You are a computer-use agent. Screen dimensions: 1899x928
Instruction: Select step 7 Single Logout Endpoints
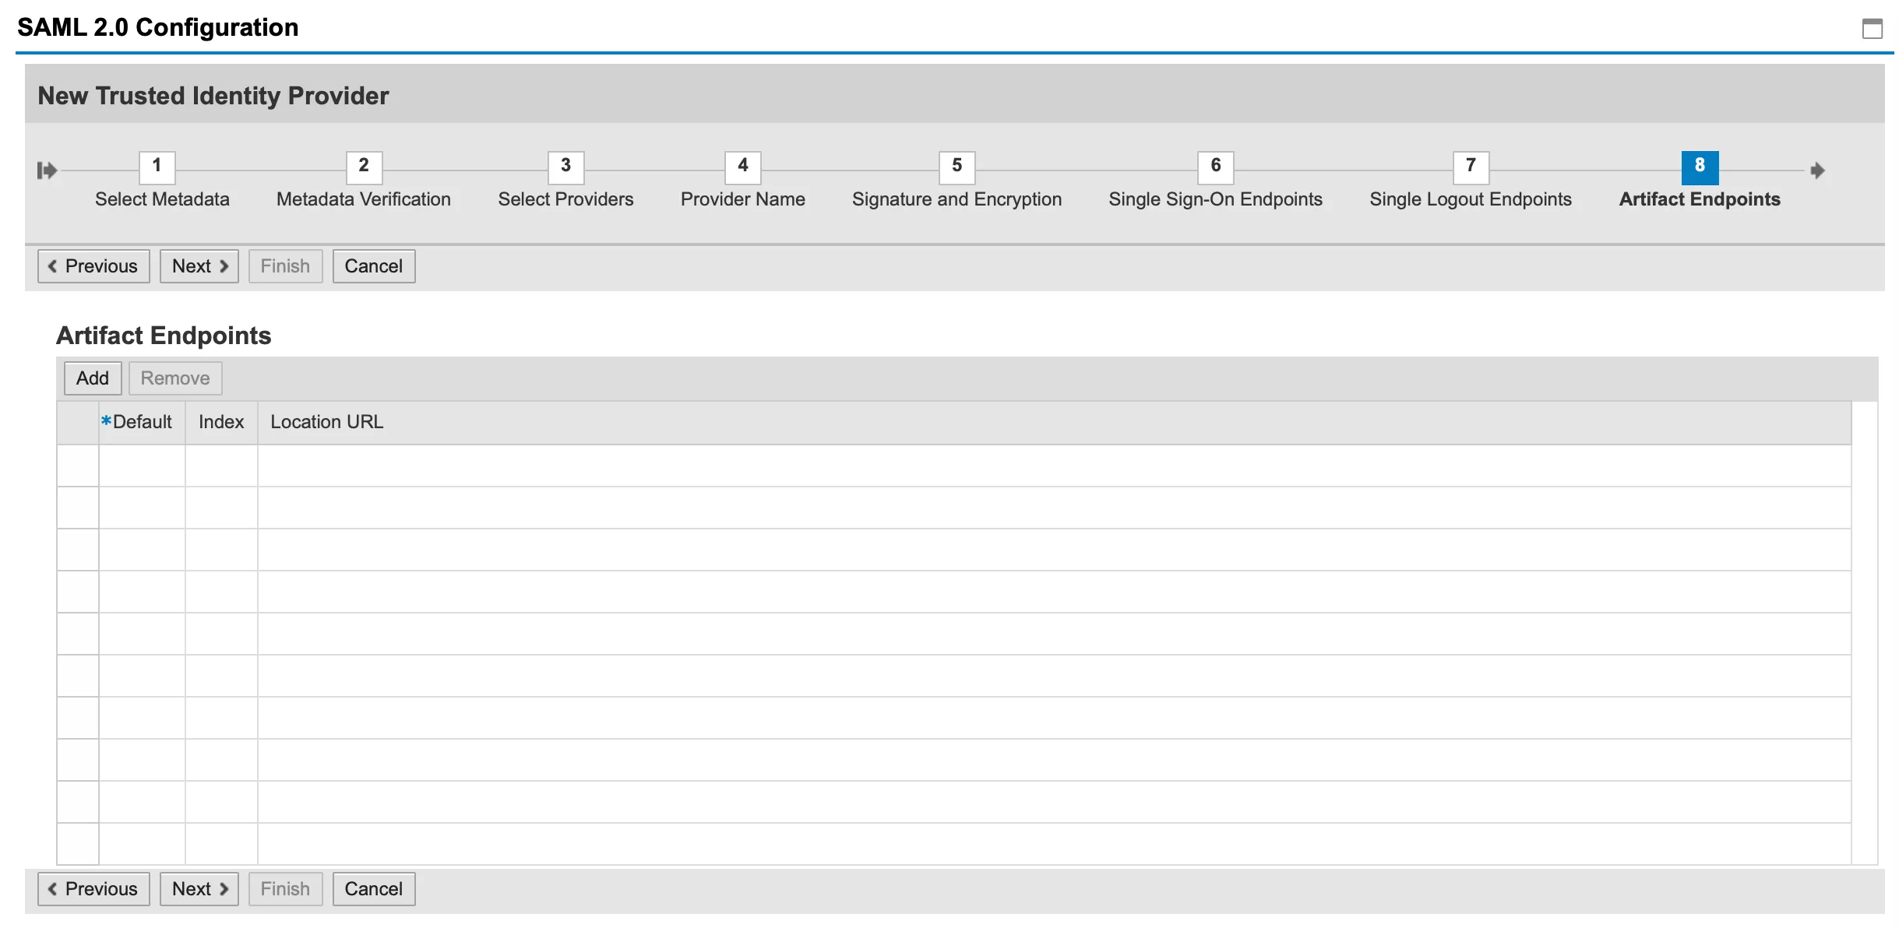tap(1471, 167)
